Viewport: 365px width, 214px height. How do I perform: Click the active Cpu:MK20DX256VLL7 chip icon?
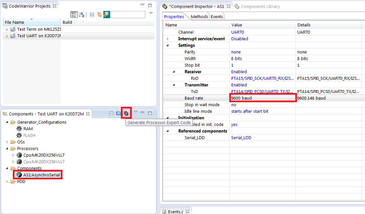(x=19, y=155)
